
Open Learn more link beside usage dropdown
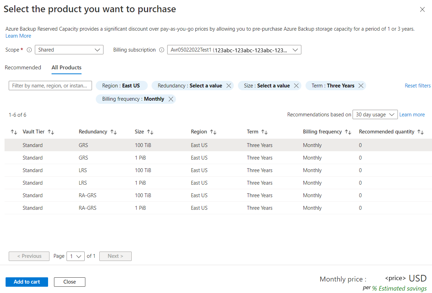(x=412, y=115)
